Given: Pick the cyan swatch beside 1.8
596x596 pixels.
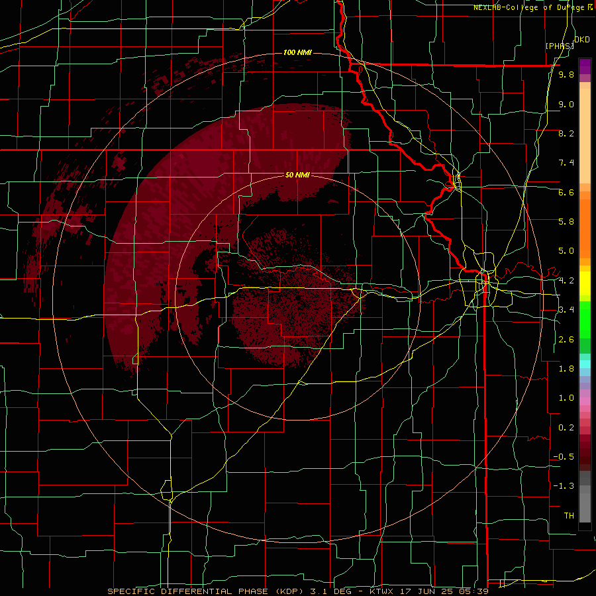Looking at the screenshot, I should click(x=585, y=364).
